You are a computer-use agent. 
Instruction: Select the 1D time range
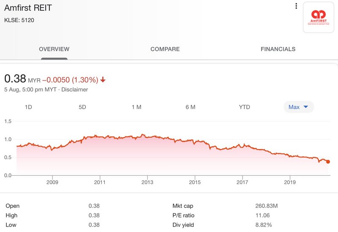tap(28, 107)
